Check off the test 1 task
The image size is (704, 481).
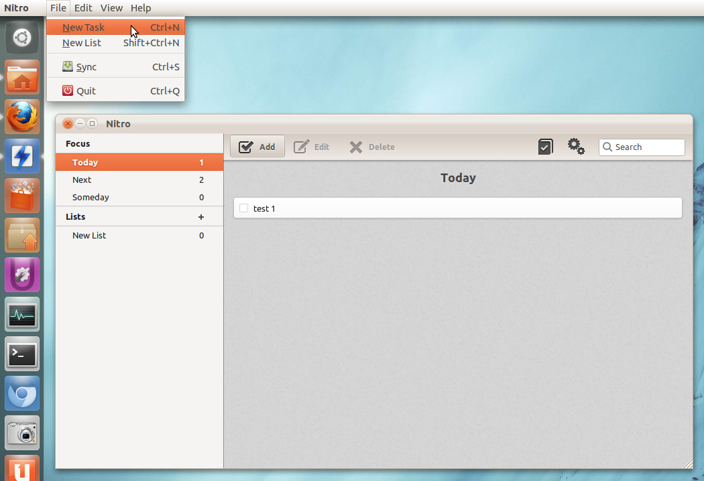point(244,208)
